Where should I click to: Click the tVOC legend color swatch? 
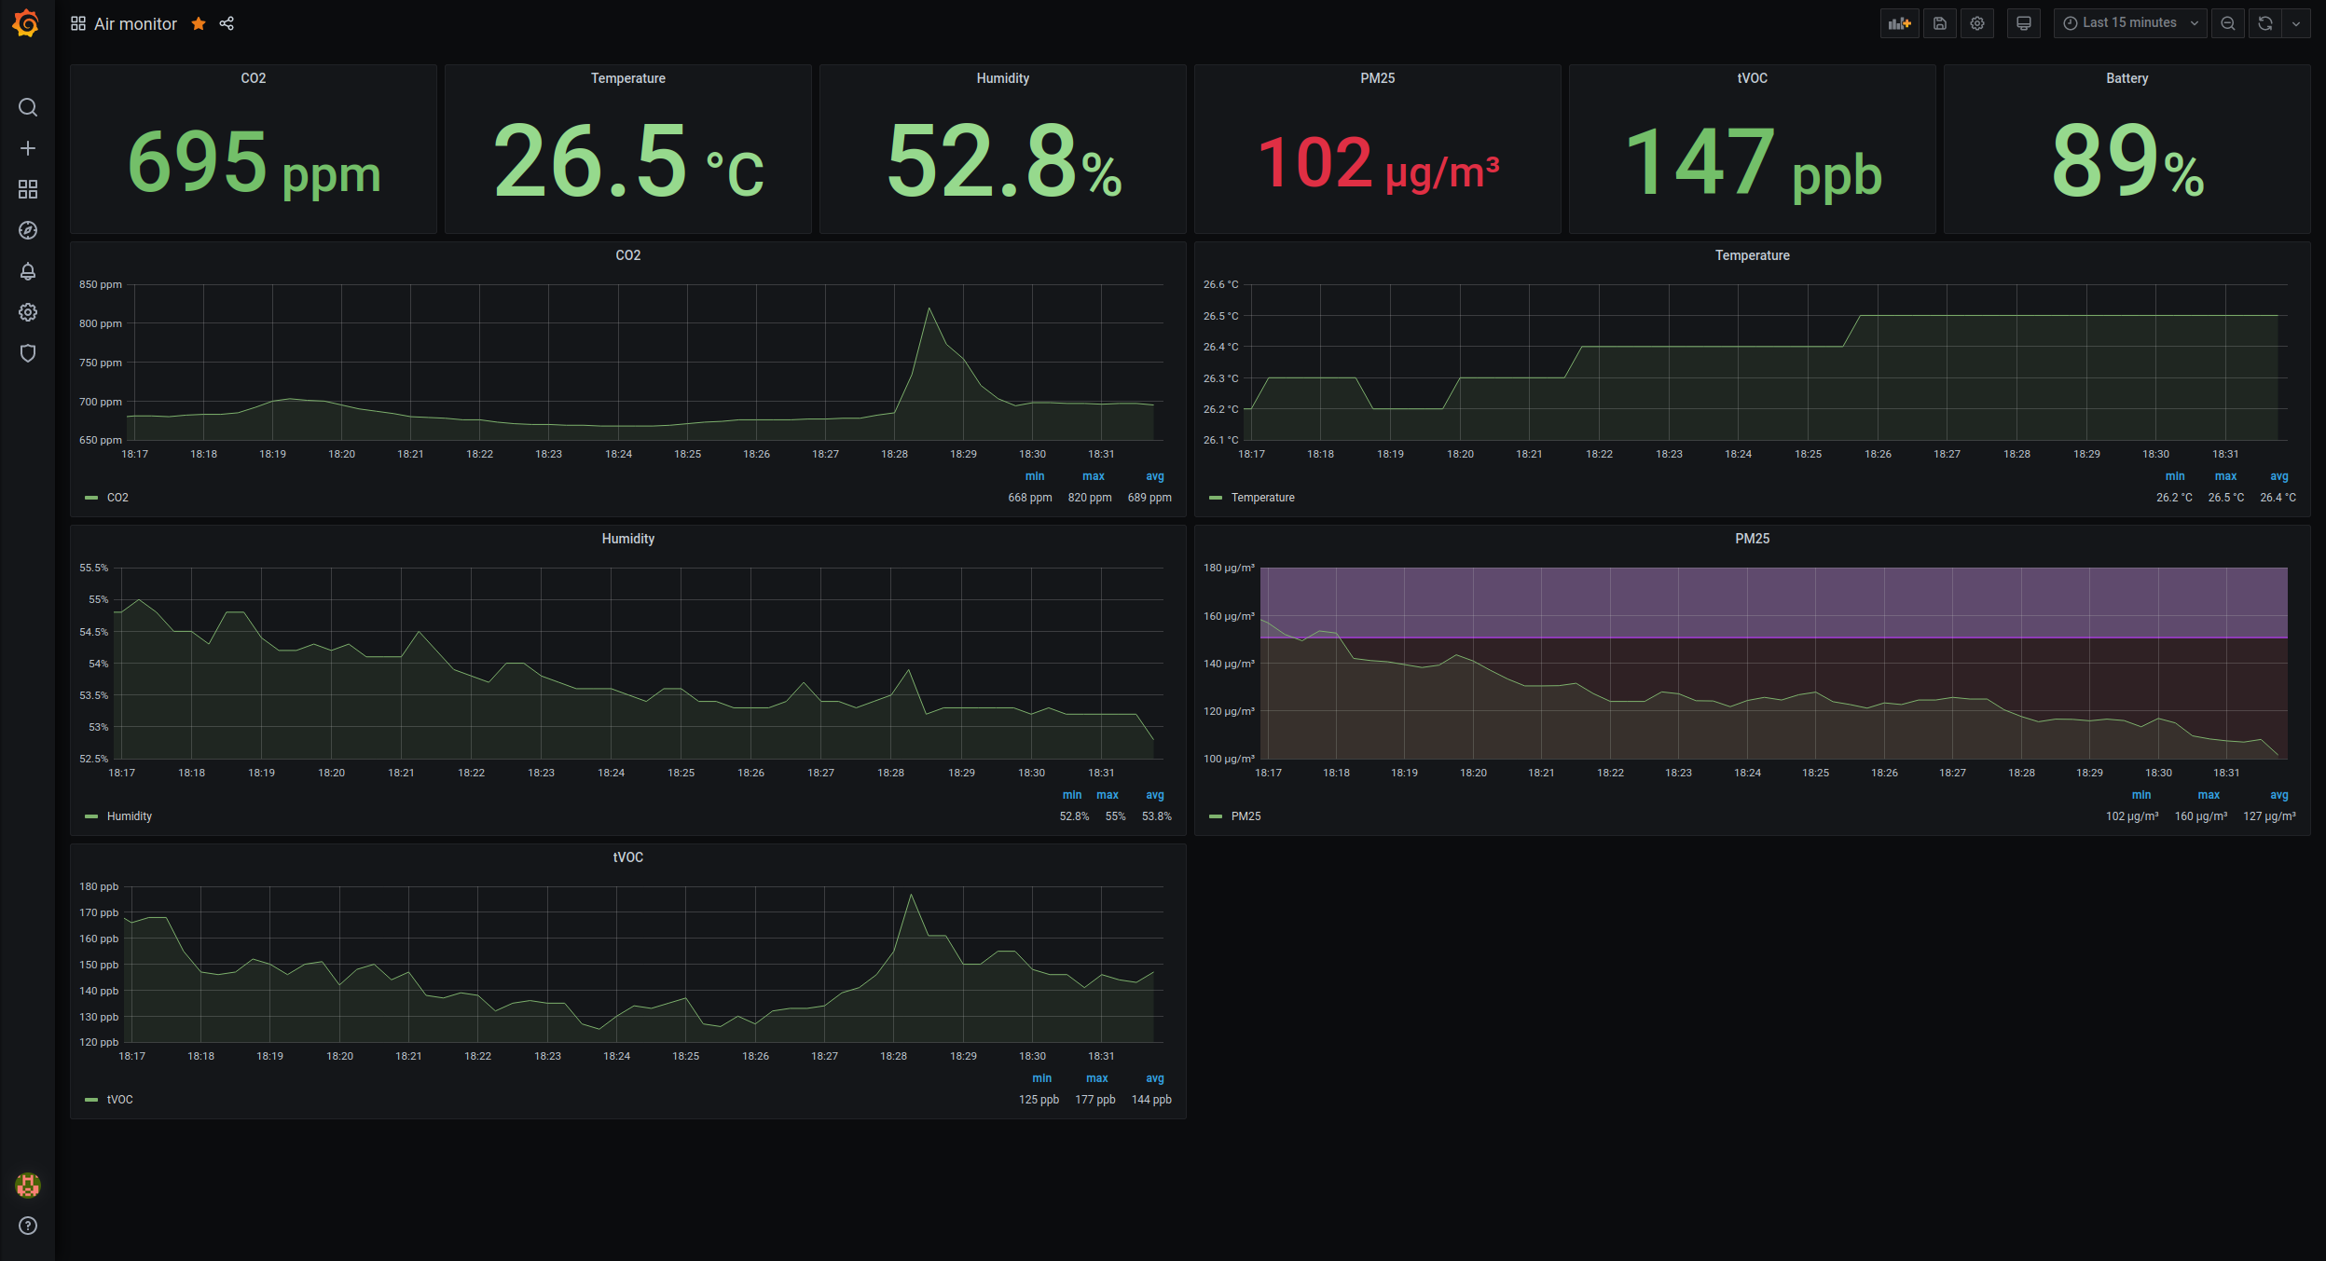91,1100
